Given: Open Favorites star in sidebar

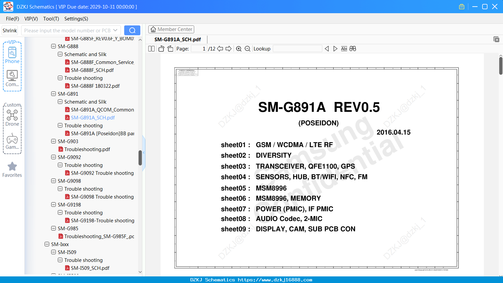Looking at the screenshot, I should [x=12, y=170].
